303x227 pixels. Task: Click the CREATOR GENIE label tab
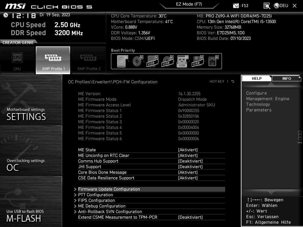coord(18,43)
